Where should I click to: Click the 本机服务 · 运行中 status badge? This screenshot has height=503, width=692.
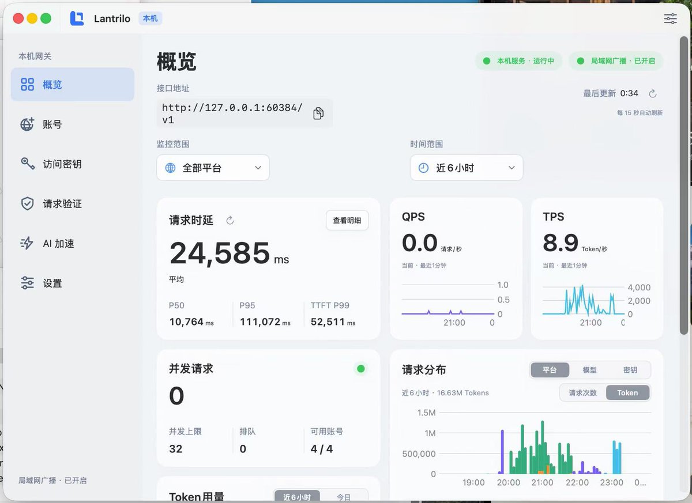pos(518,61)
